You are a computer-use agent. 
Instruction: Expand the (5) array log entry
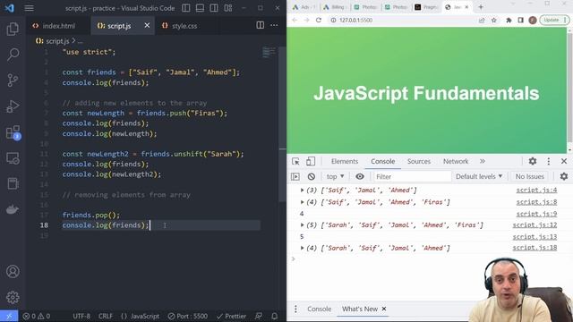coord(303,225)
